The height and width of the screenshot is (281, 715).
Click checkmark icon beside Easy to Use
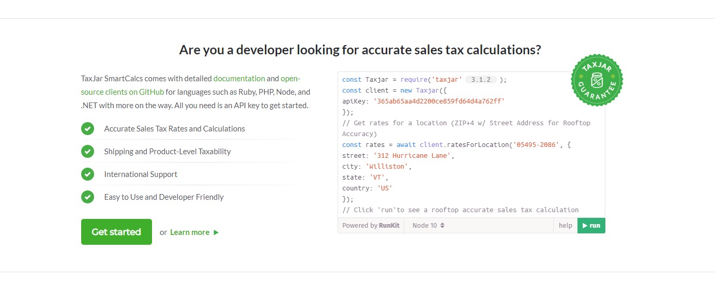(x=87, y=197)
